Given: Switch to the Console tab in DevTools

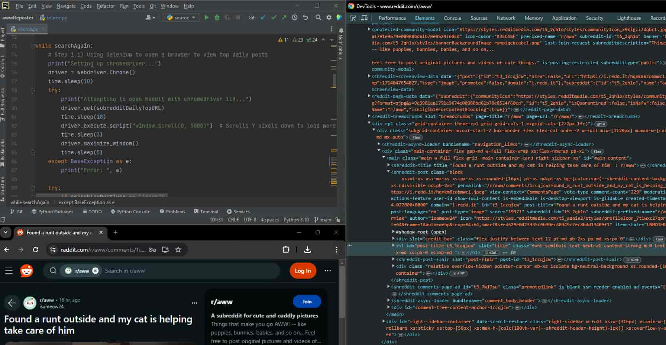Looking at the screenshot, I should coord(452,18).
